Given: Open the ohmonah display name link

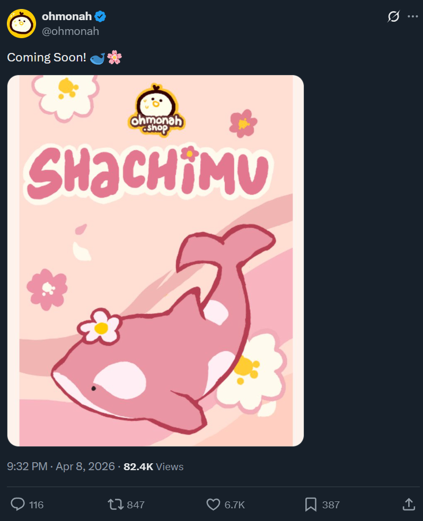Looking at the screenshot, I should (x=66, y=16).
